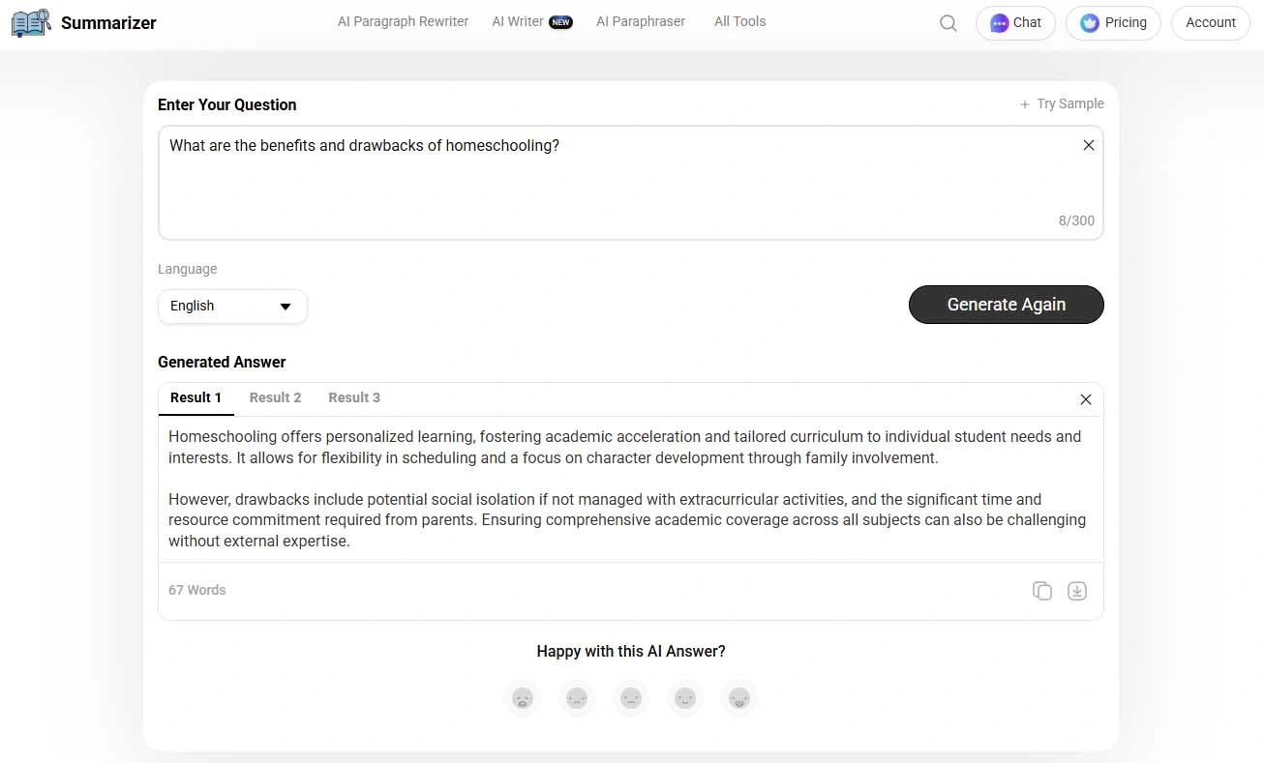Open the English language dropdown

pos(232,306)
